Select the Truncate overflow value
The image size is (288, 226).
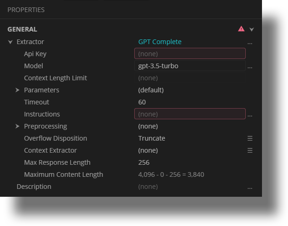click(152, 138)
